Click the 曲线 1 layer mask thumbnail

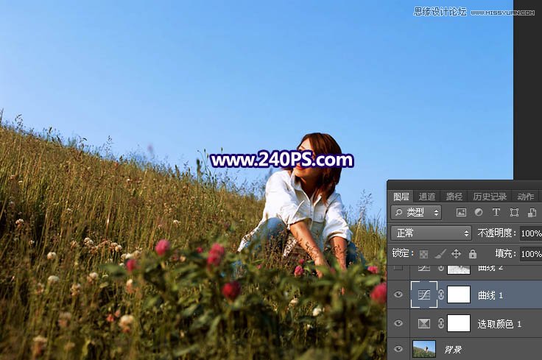point(459,294)
